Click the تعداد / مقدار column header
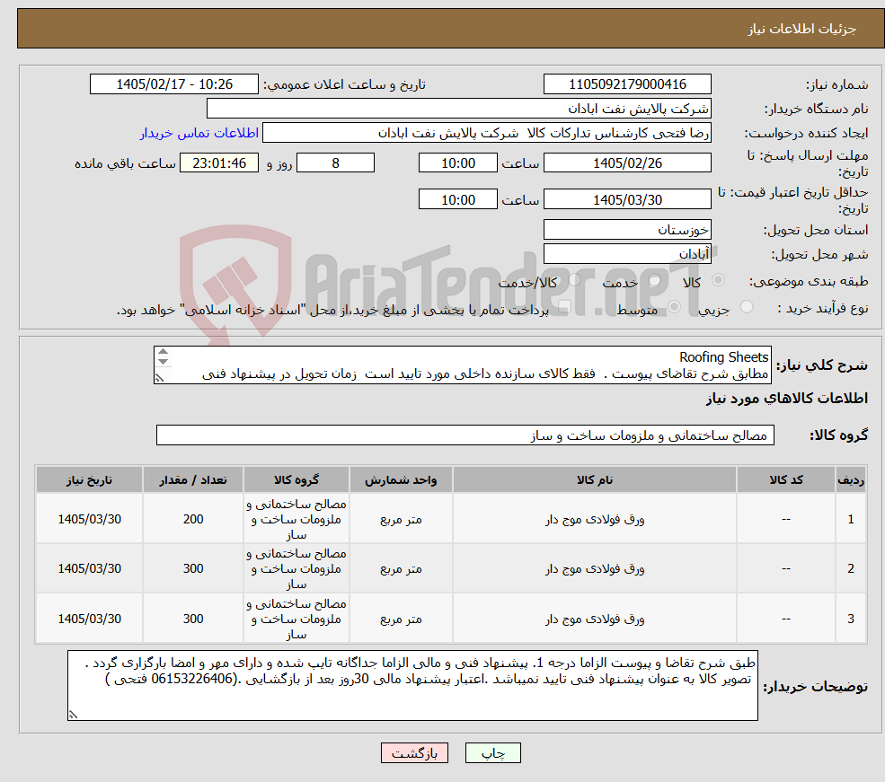The width and height of the screenshot is (885, 782). (x=193, y=479)
